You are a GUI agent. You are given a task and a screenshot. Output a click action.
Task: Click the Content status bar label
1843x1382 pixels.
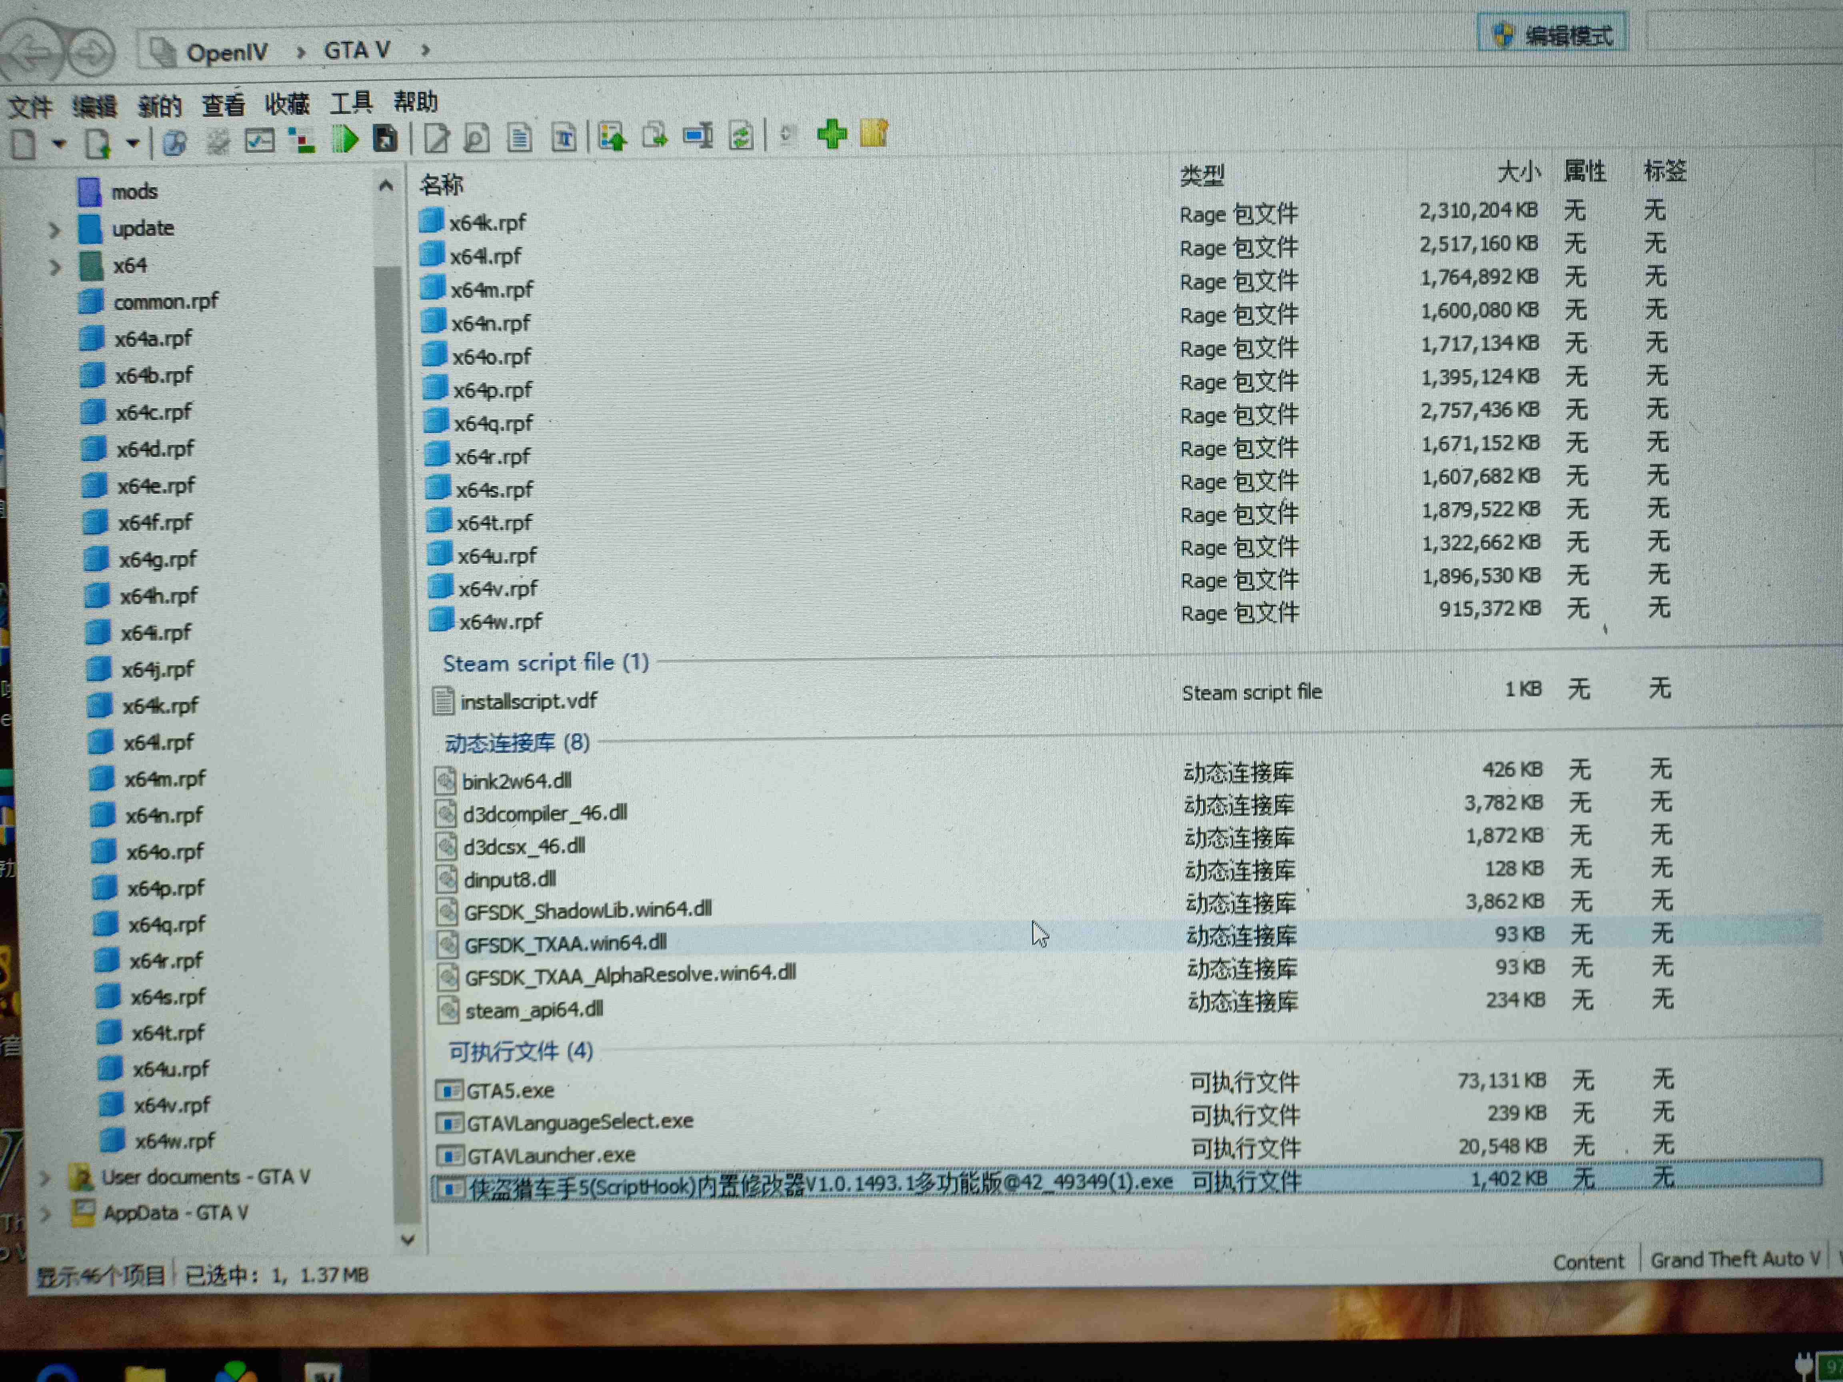(1588, 1262)
